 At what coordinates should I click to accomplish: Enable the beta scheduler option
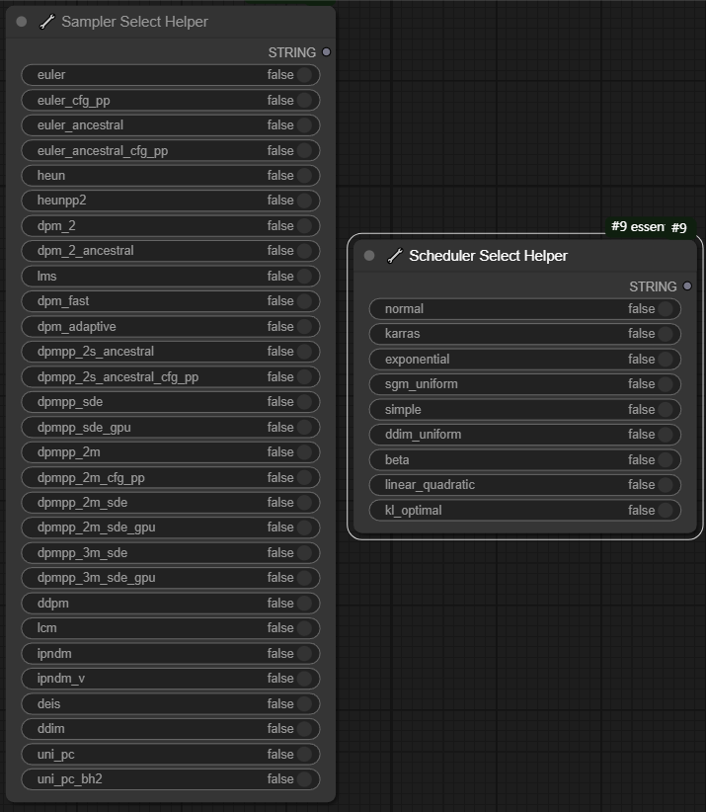[x=666, y=460]
